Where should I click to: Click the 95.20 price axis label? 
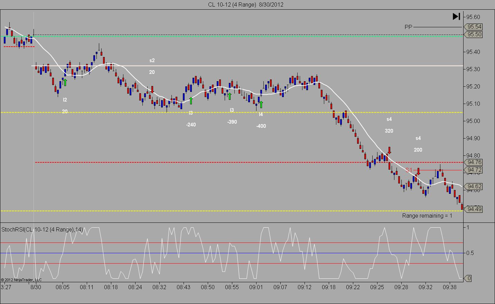(473, 86)
